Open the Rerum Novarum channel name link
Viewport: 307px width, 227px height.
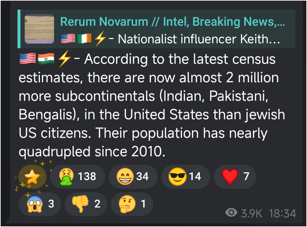(172, 21)
